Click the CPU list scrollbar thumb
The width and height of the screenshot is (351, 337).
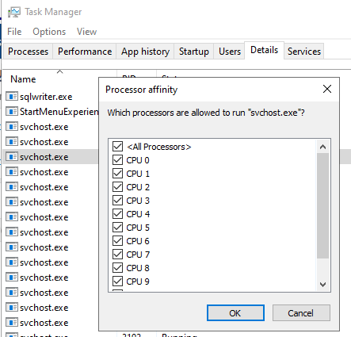322,205
